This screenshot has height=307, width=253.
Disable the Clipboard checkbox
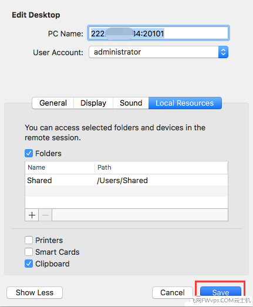coord(29,264)
